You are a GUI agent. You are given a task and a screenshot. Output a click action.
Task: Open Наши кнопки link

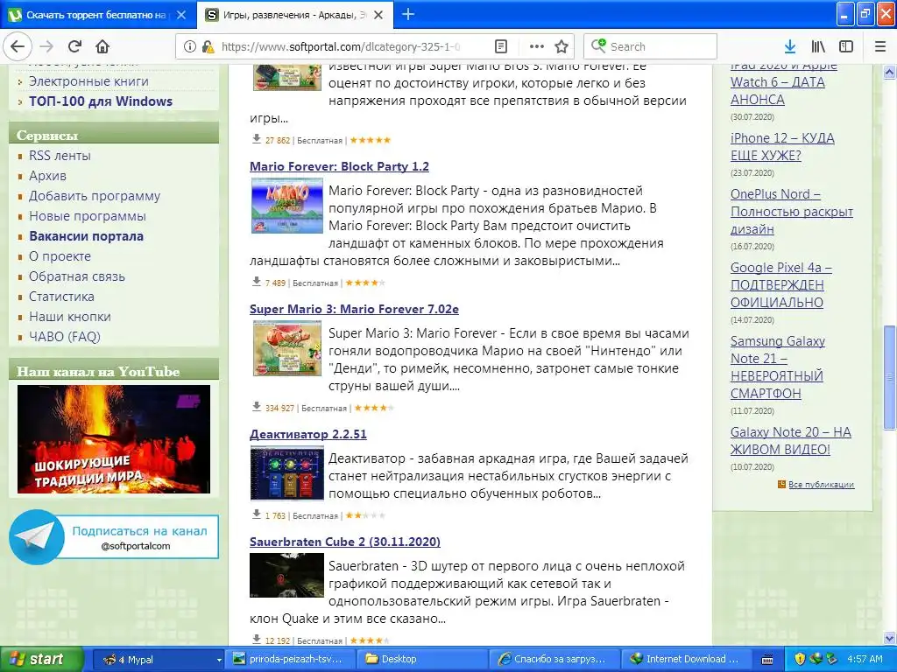coord(70,316)
